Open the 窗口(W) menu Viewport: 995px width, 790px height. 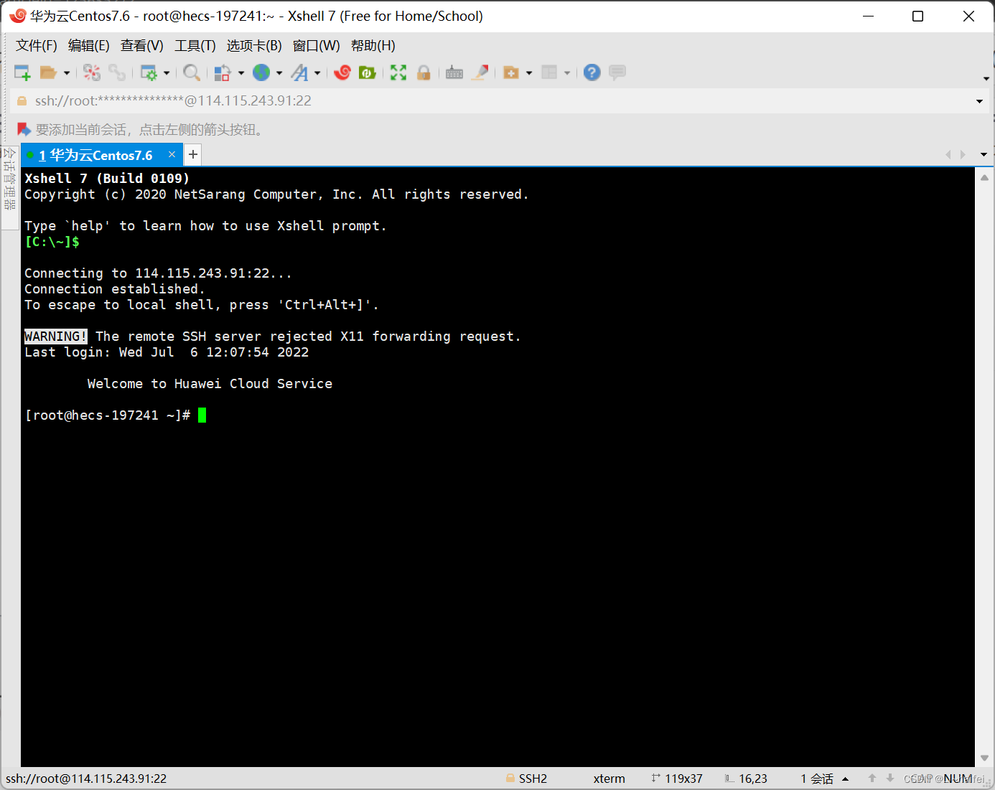coord(317,46)
